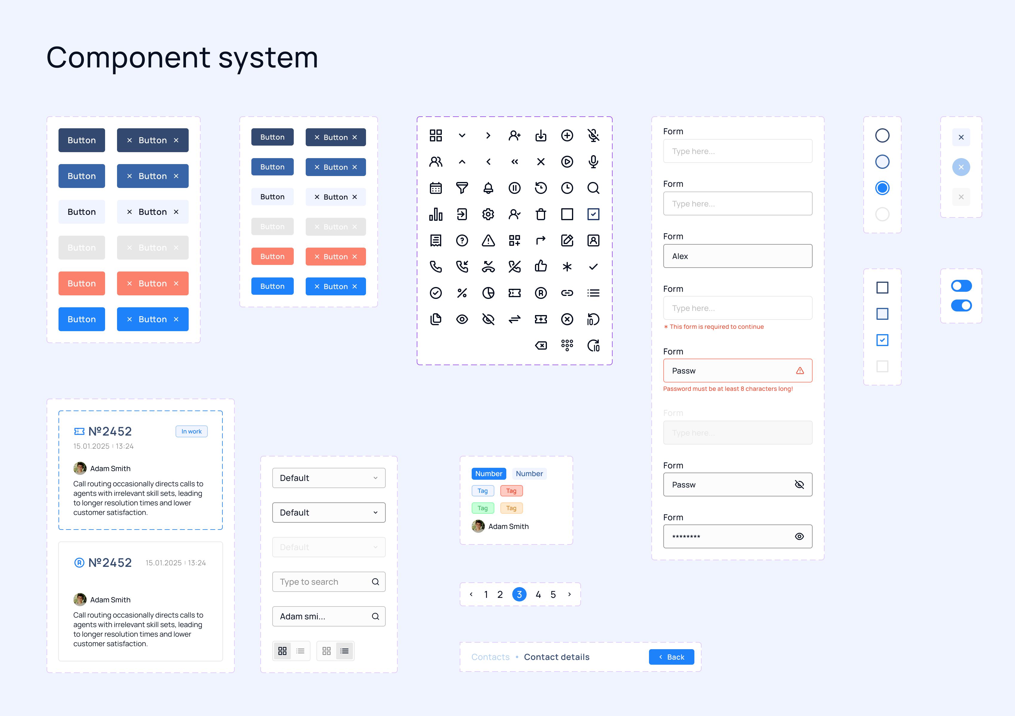Image resolution: width=1015 pixels, height=716 pixels.
Task: Click the link chain icon
Action: click(567, 293)
